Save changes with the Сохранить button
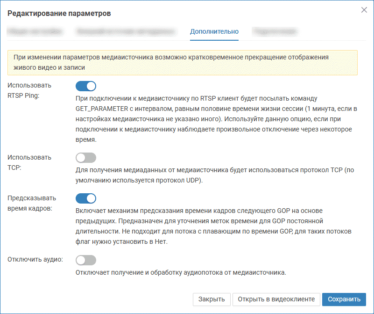Screen dimensions: 374x314 click(344, 299)
